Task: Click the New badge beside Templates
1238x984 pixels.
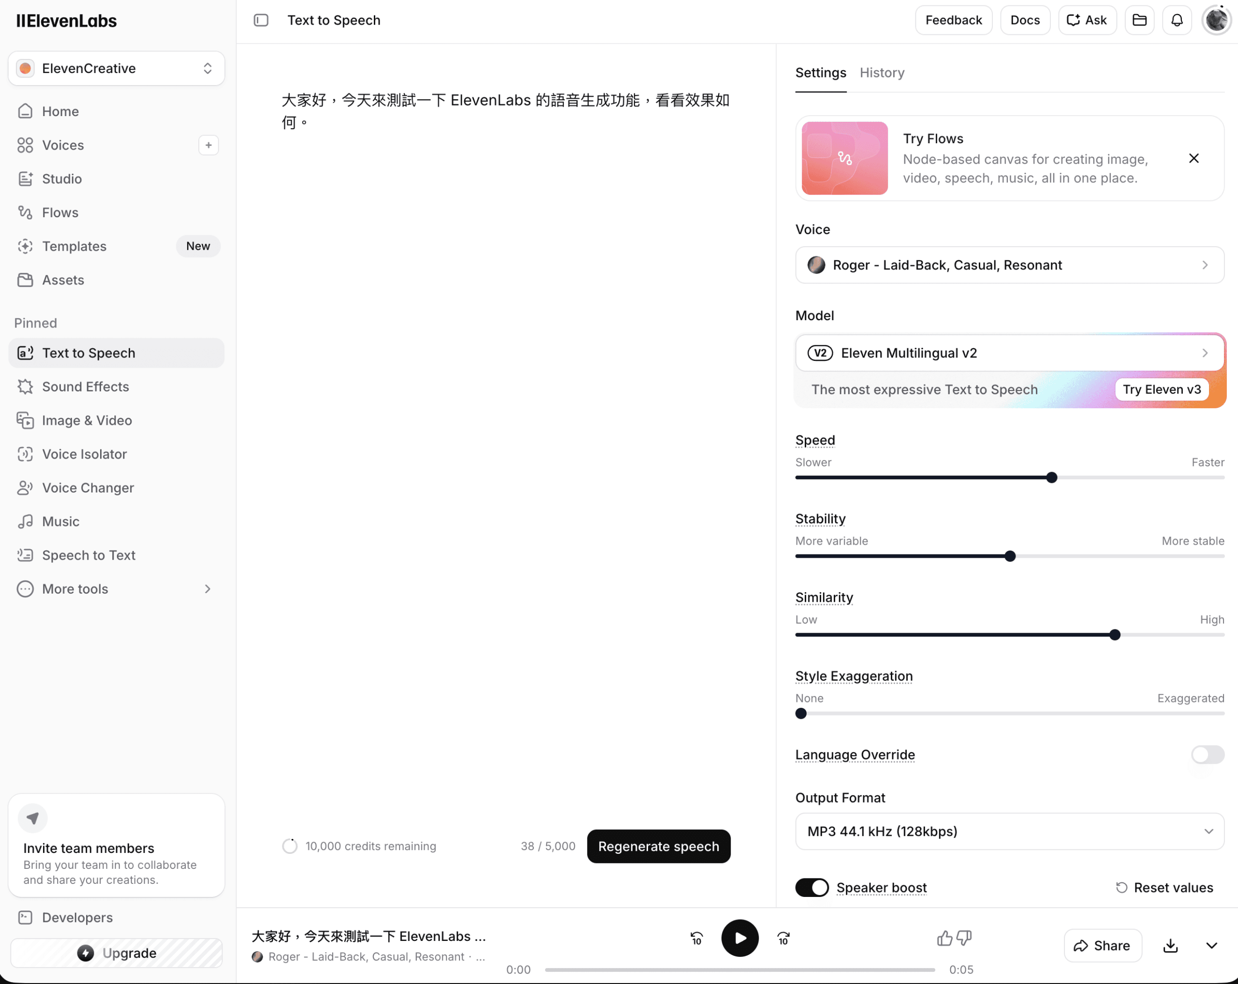Action: pos(198,246)
